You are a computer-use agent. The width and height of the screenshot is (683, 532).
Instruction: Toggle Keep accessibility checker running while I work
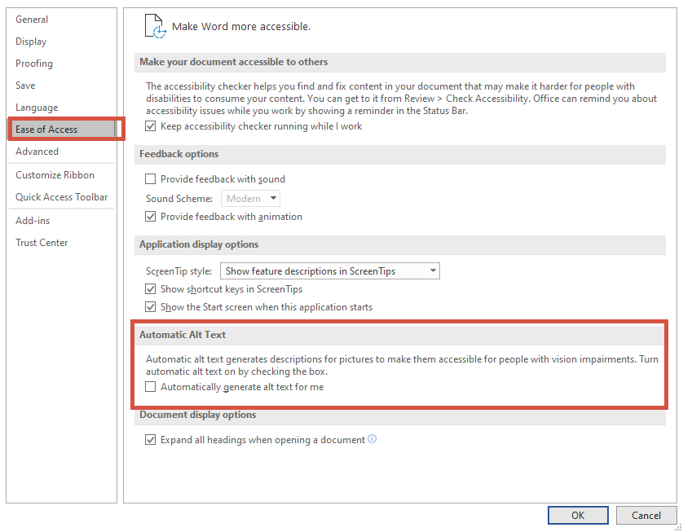coord(150,126)
